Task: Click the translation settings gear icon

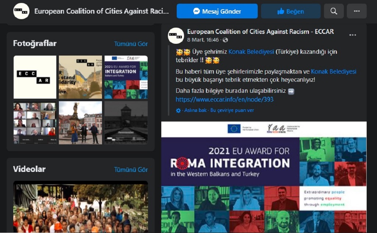Action: click(x=178, y=110)
